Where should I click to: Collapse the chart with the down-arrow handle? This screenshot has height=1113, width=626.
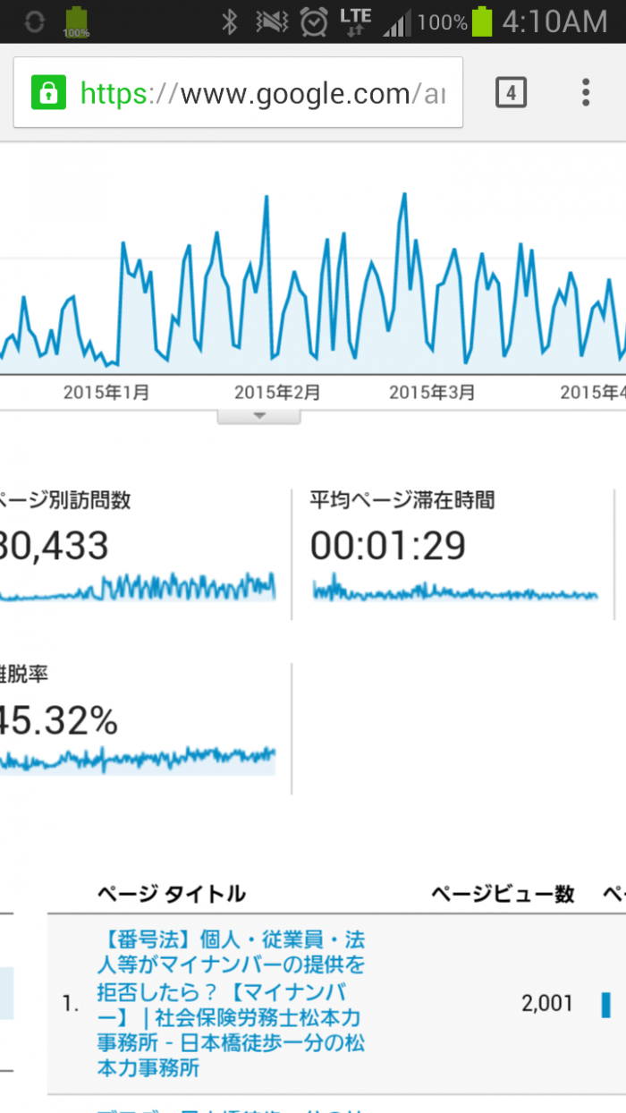coord(259,416)
